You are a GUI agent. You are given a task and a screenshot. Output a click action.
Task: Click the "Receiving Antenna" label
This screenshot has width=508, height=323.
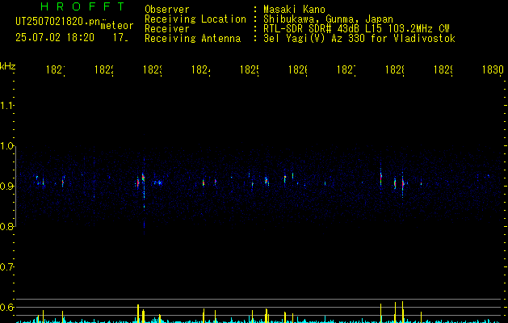192,39
